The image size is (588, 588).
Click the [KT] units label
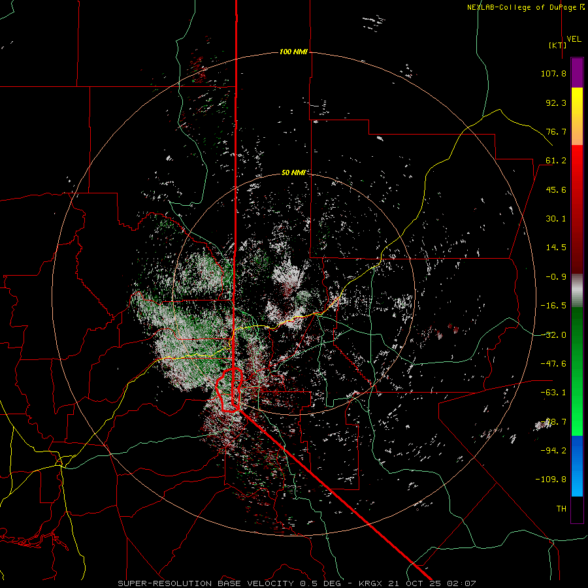[x=557, y=45]
